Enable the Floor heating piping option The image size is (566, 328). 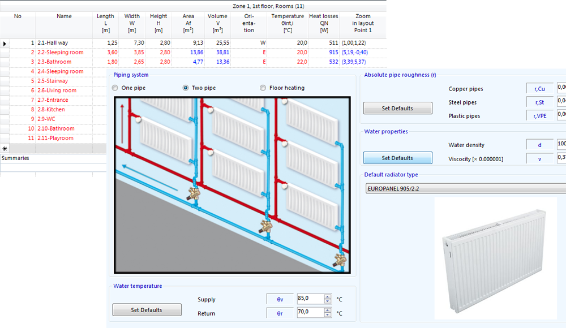[x=263, y=88]
